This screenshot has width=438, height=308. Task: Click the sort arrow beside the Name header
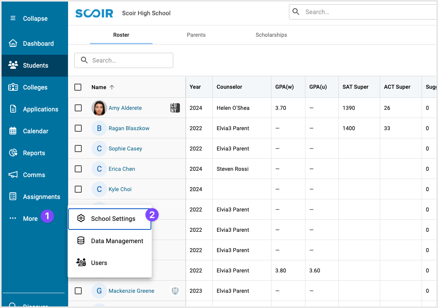pyautogui.click(x=112, y=87)
